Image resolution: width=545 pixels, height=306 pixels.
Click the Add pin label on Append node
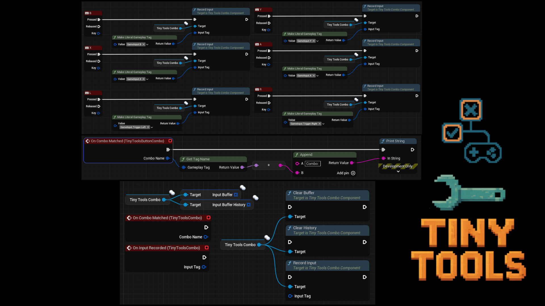[343, 173]
